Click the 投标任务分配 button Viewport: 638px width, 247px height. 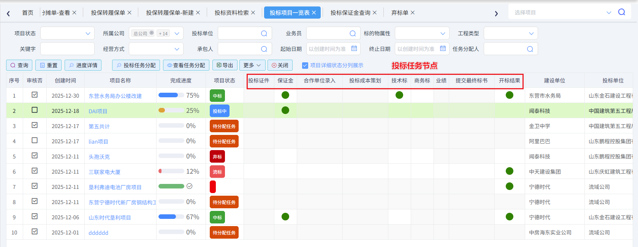click(136, 65)
